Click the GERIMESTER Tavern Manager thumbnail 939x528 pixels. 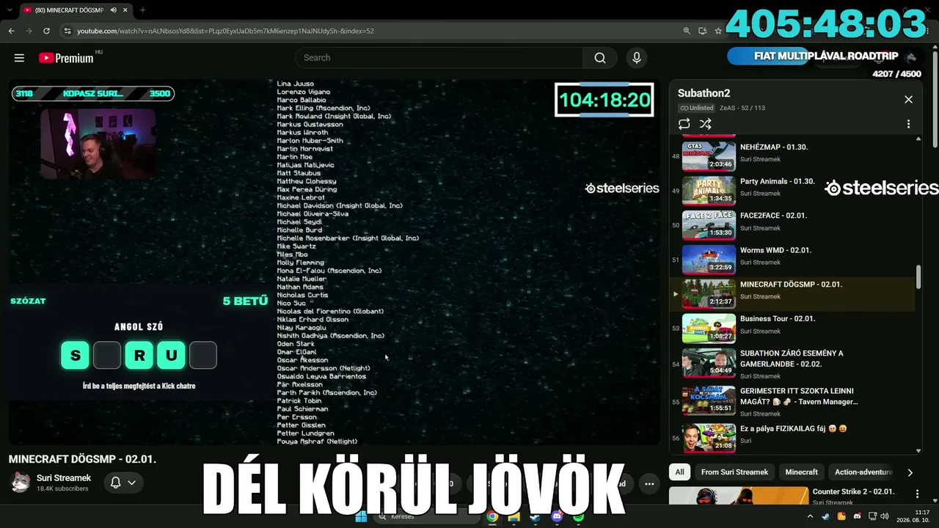point(709,401)
